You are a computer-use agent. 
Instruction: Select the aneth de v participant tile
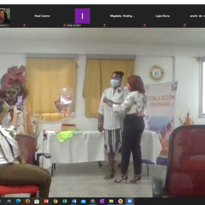pos(194,16)
